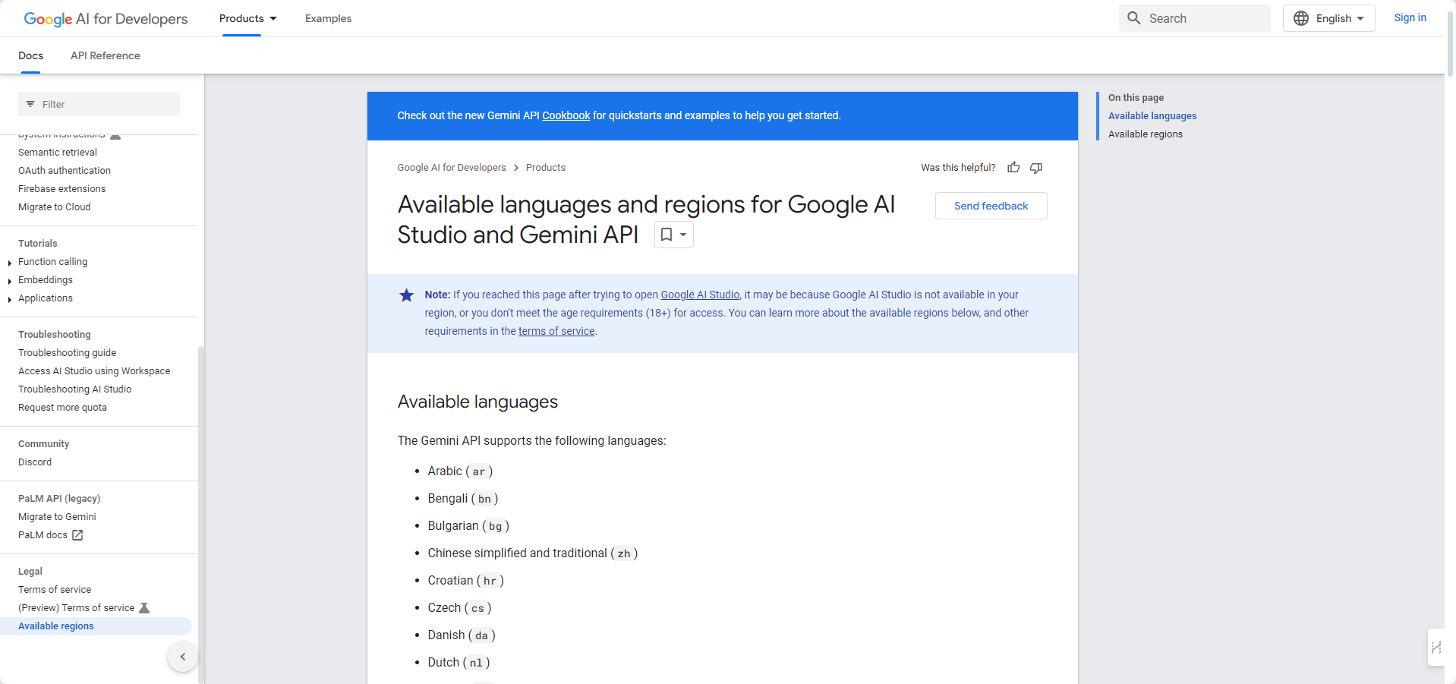Open OAuth authentication in sidebar

[x=65, y=171]
